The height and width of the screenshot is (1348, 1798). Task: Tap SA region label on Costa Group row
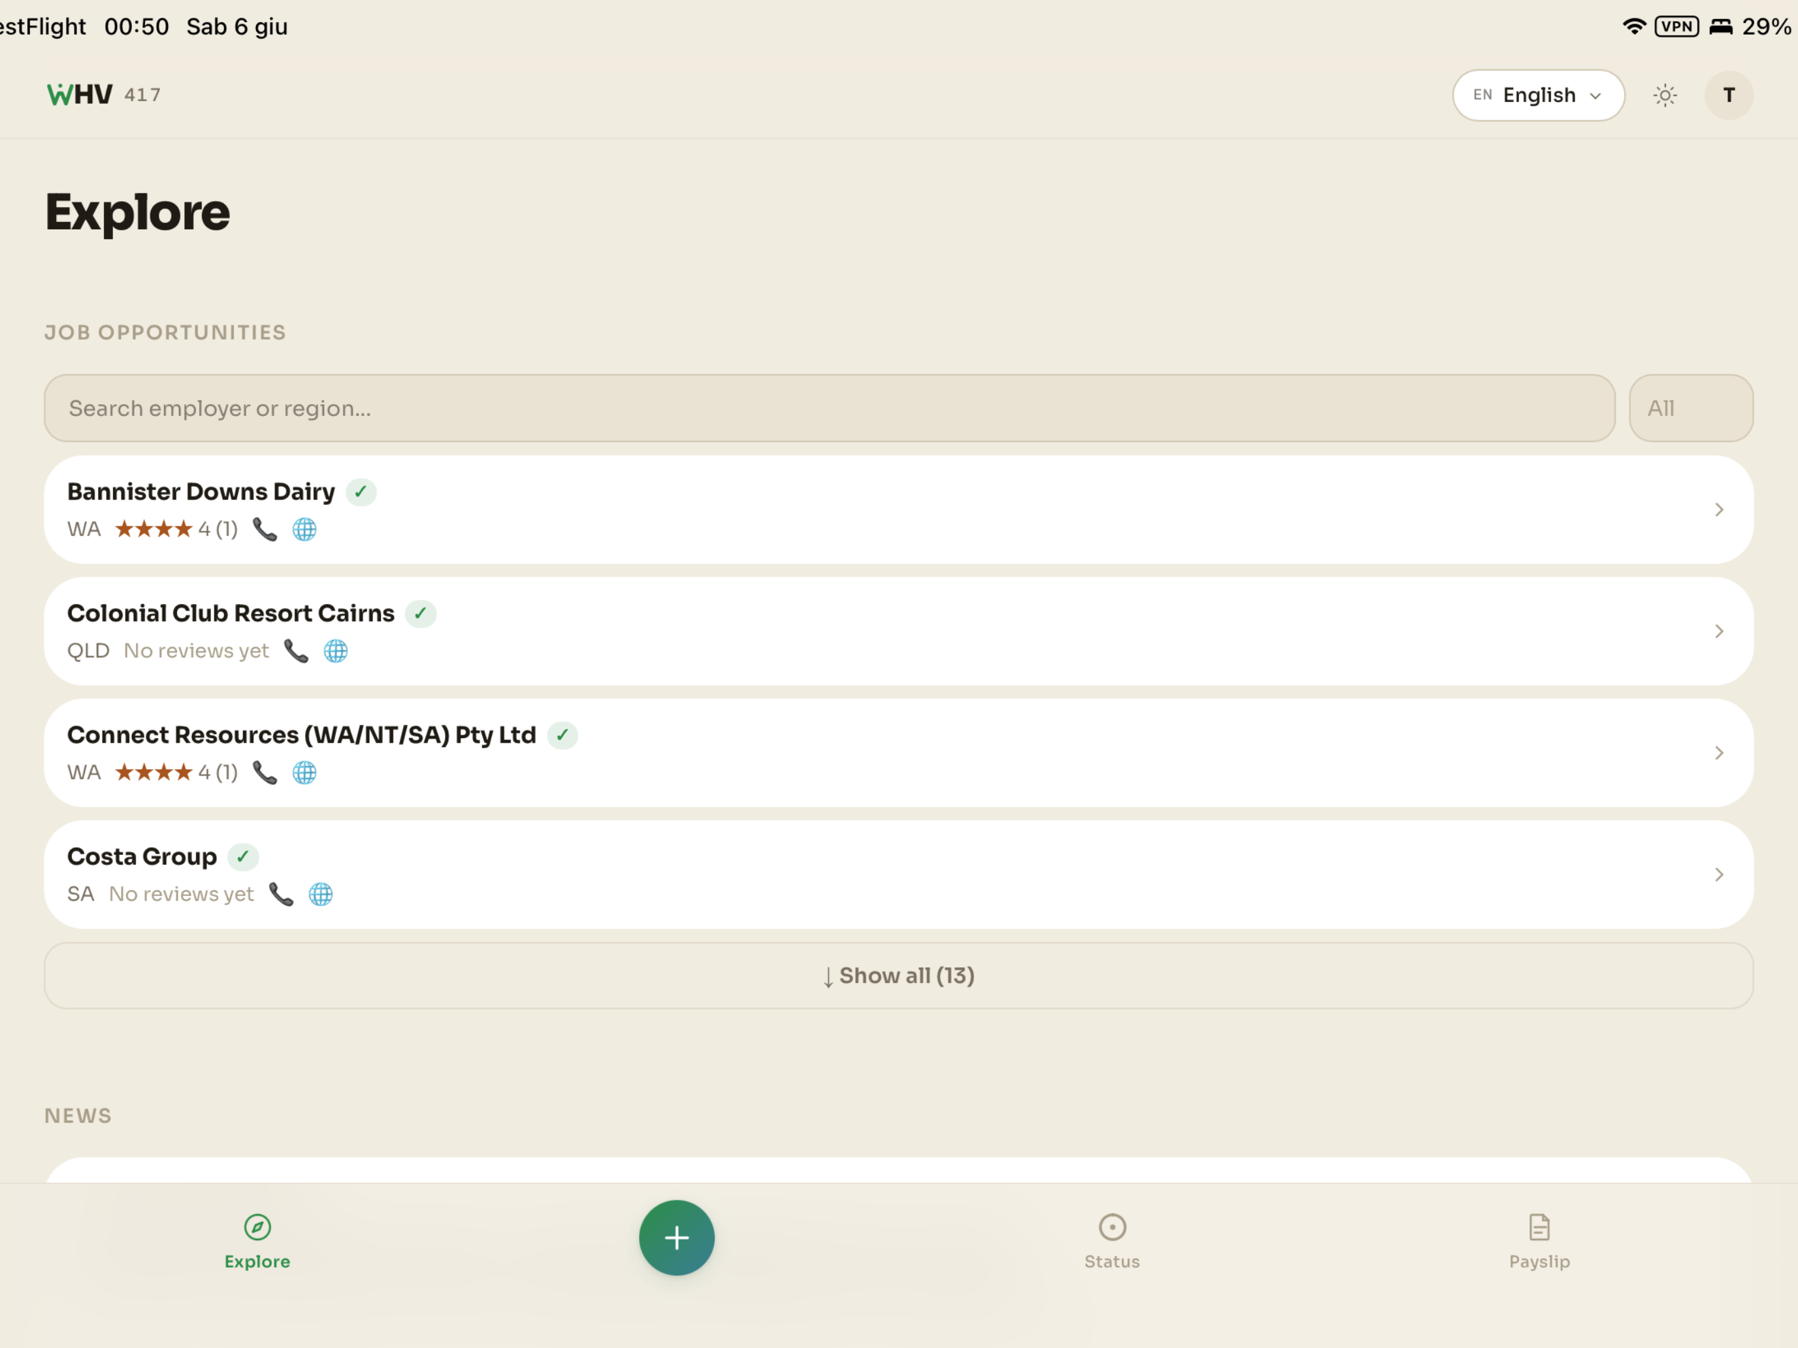tap(80, 894)
